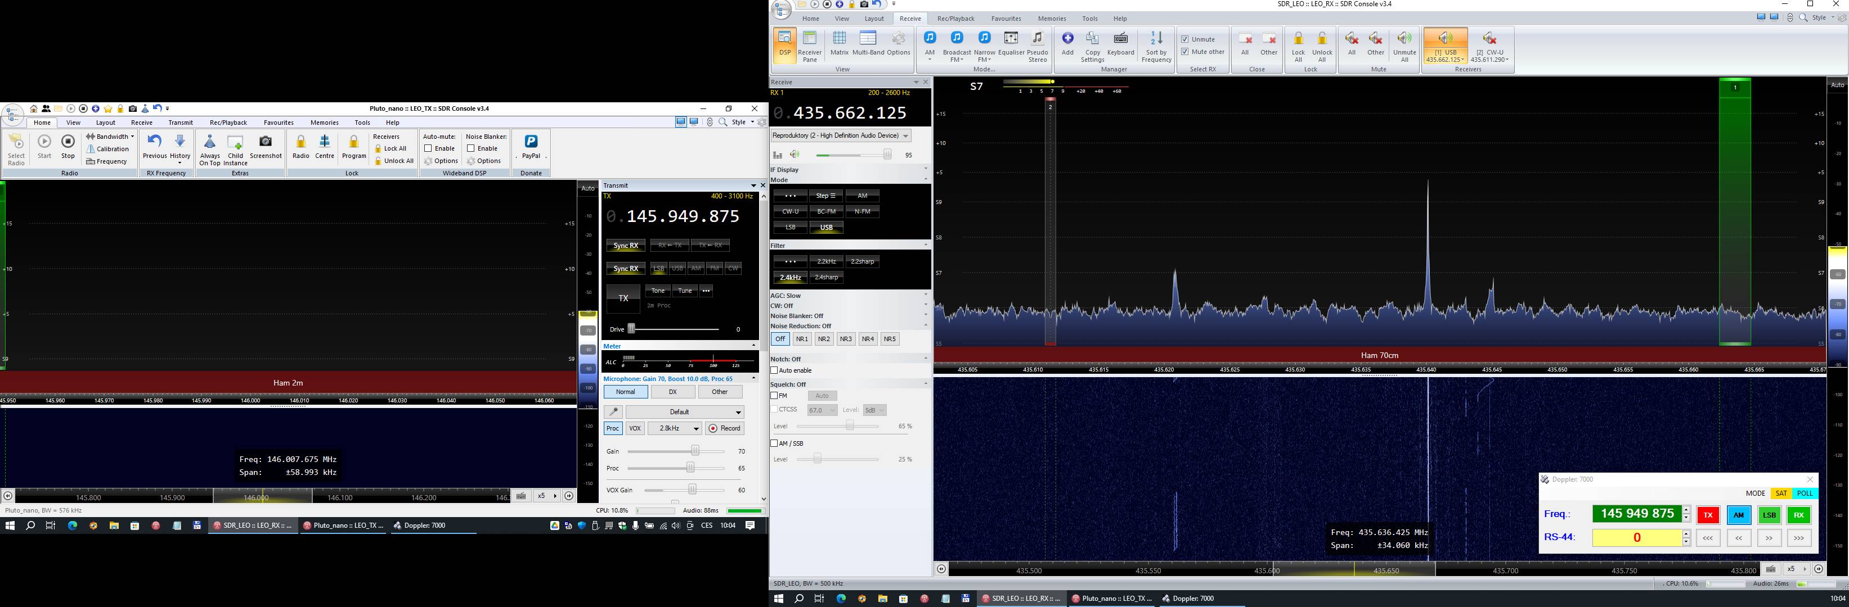Click the LSB button in Doppler window
Screen dimensions: 1849x607
tap(1769, 515)
